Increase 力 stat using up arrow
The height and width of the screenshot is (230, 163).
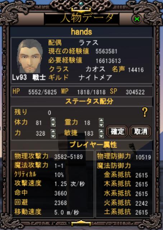[x=53, y=131]
